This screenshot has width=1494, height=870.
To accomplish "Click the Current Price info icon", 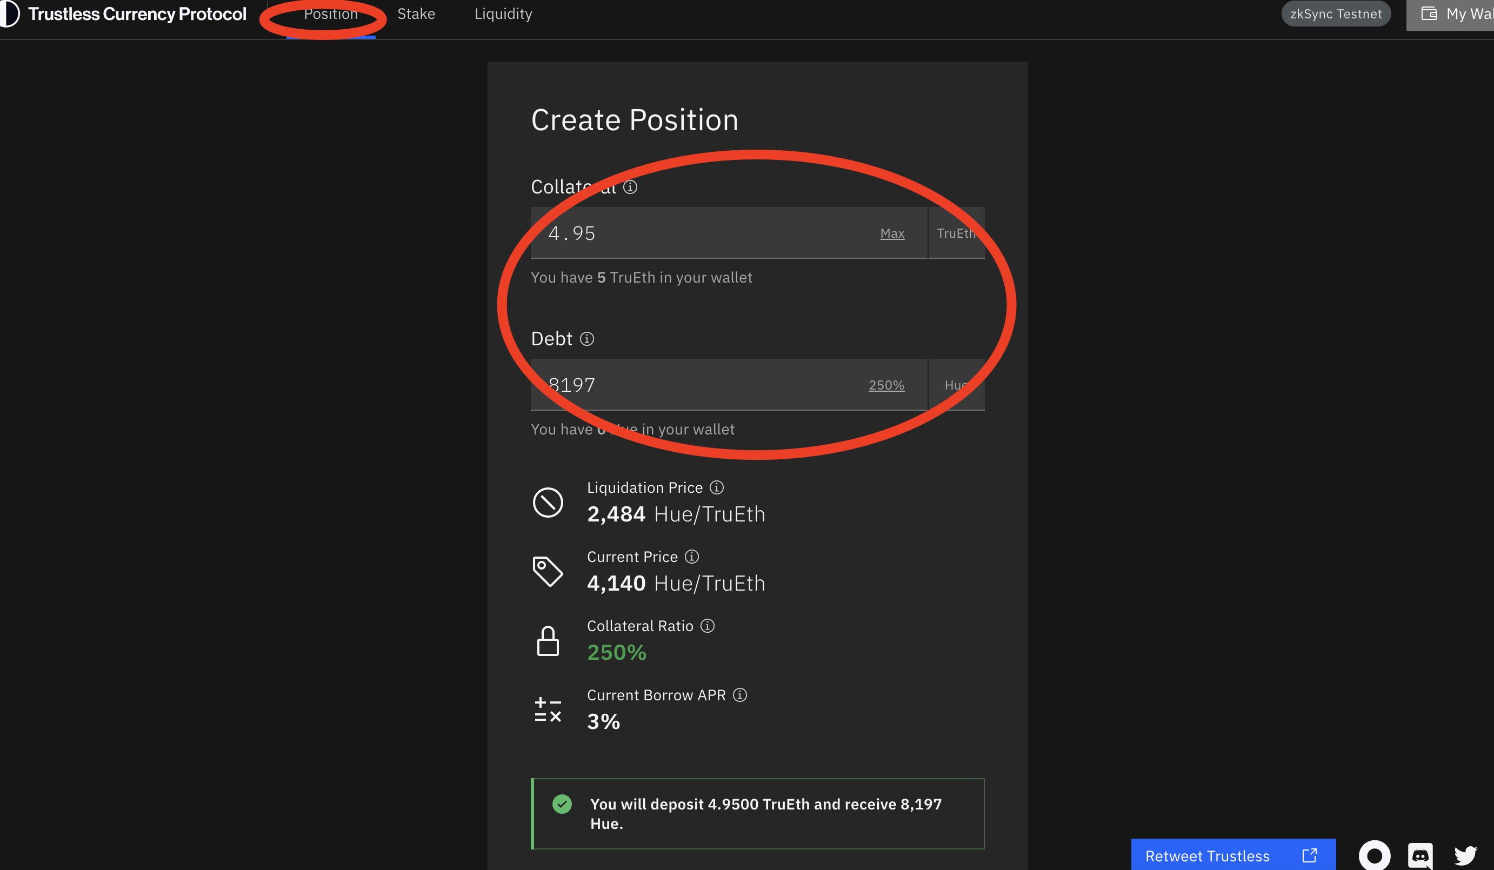I will pos(691,557).
